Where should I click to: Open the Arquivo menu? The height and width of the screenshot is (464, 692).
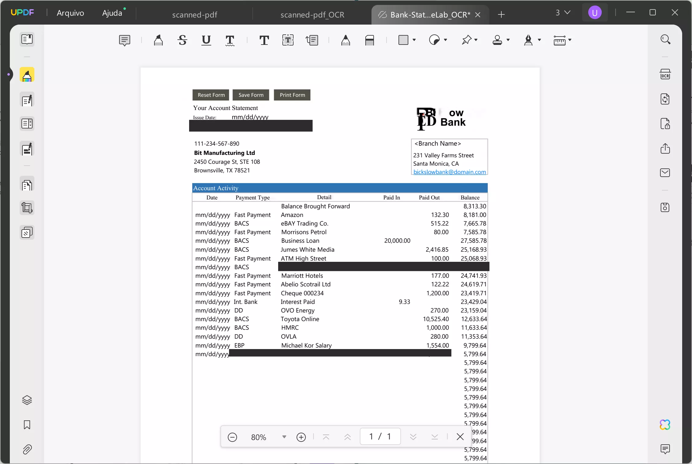70,13
